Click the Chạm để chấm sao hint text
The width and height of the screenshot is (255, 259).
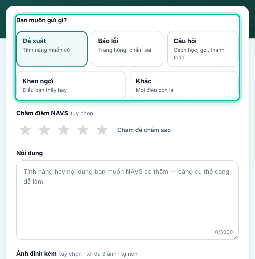point(144,130)
